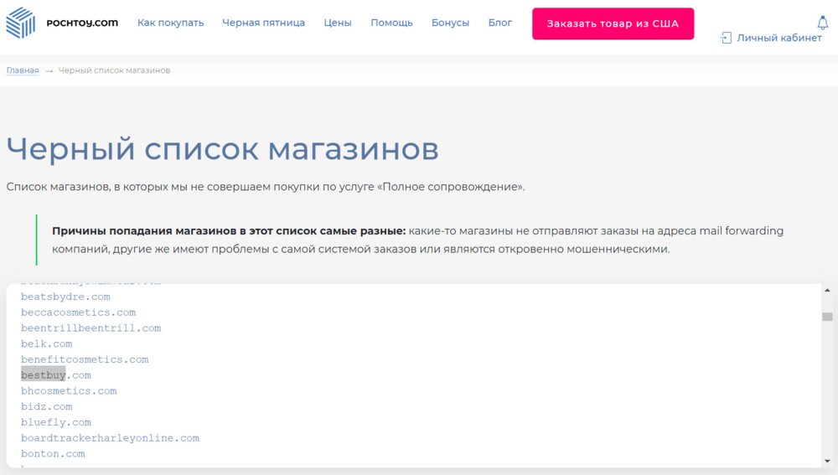Select belk.com entry
Image resolution: width=838 pixels, height=475 pixels.
click(46, 343)
